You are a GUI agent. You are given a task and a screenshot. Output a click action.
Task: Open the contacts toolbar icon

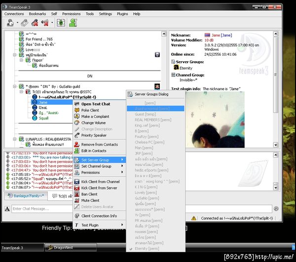click(73, 23)
